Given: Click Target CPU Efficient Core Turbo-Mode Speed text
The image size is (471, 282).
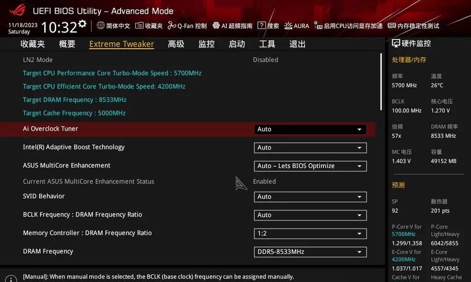Looking at the screenshot, I should pos(104,87).
